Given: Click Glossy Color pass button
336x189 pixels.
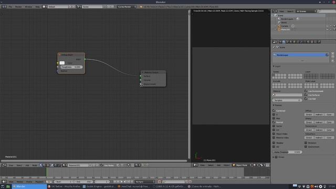Looking at the screenshot, I should tap(329, 122).
